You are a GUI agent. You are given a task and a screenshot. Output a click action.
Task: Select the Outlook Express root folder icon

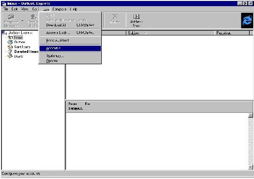click(4, 33)
